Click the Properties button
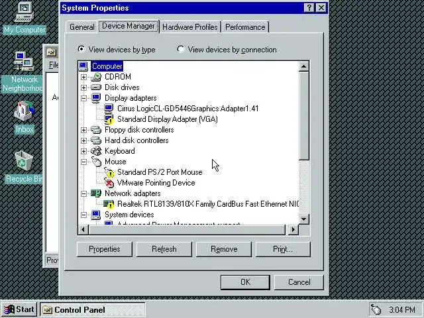Image resolution: width=424 pixels, height=318 pixels. (105, 249)
